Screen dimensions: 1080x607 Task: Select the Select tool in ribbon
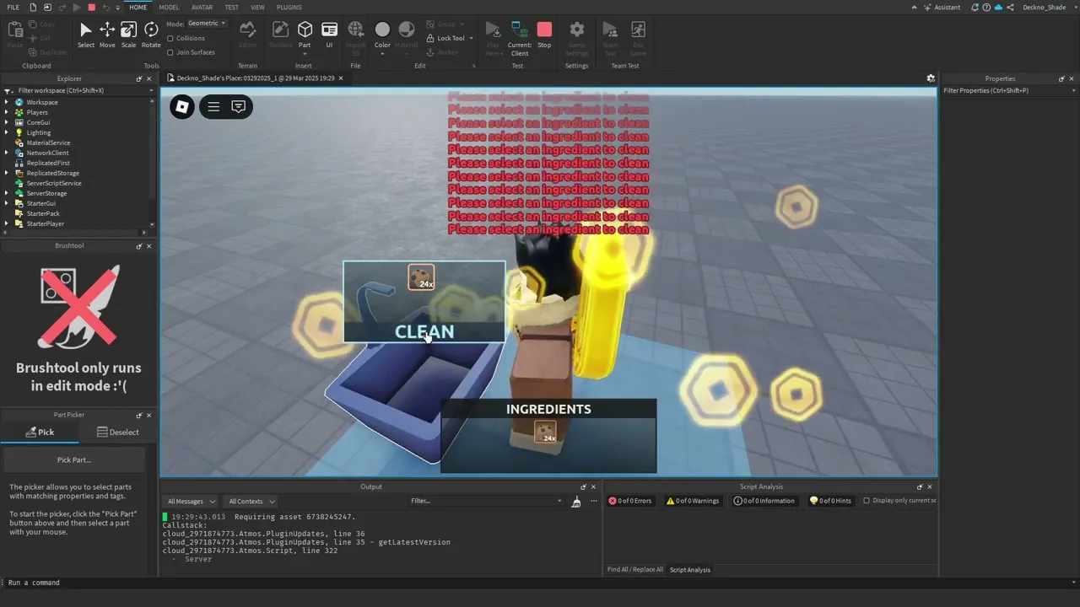85,35
